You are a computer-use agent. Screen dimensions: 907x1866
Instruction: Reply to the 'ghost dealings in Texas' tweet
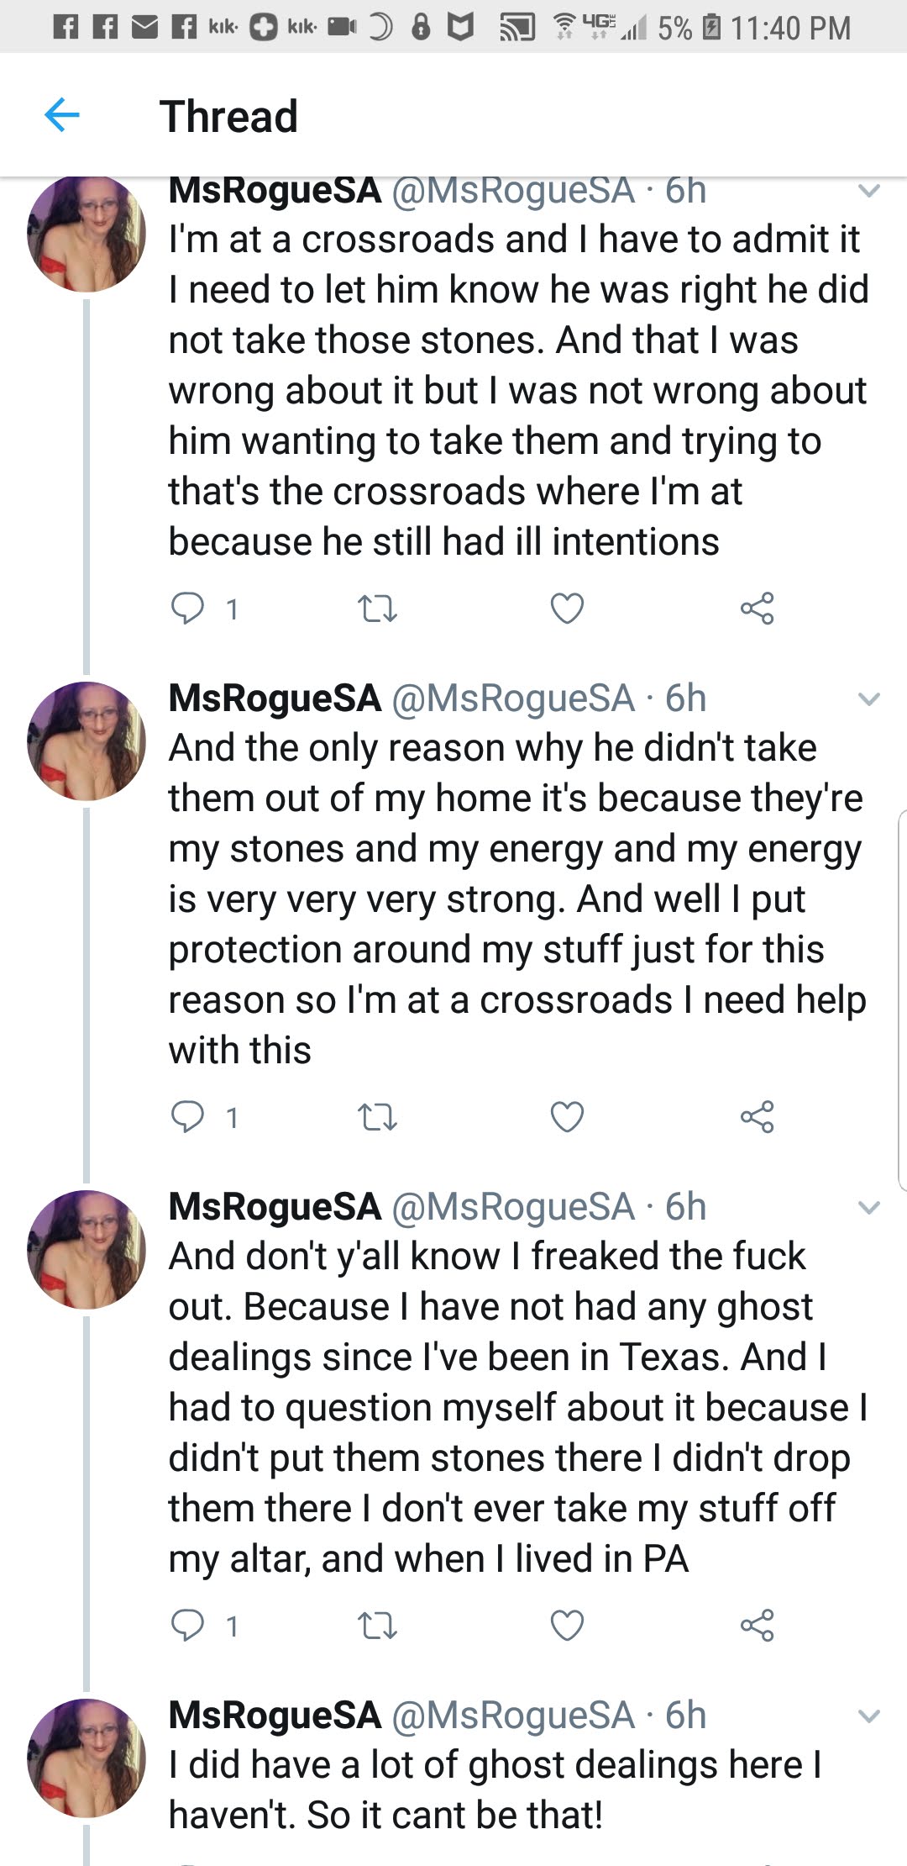pos(187,1625)
